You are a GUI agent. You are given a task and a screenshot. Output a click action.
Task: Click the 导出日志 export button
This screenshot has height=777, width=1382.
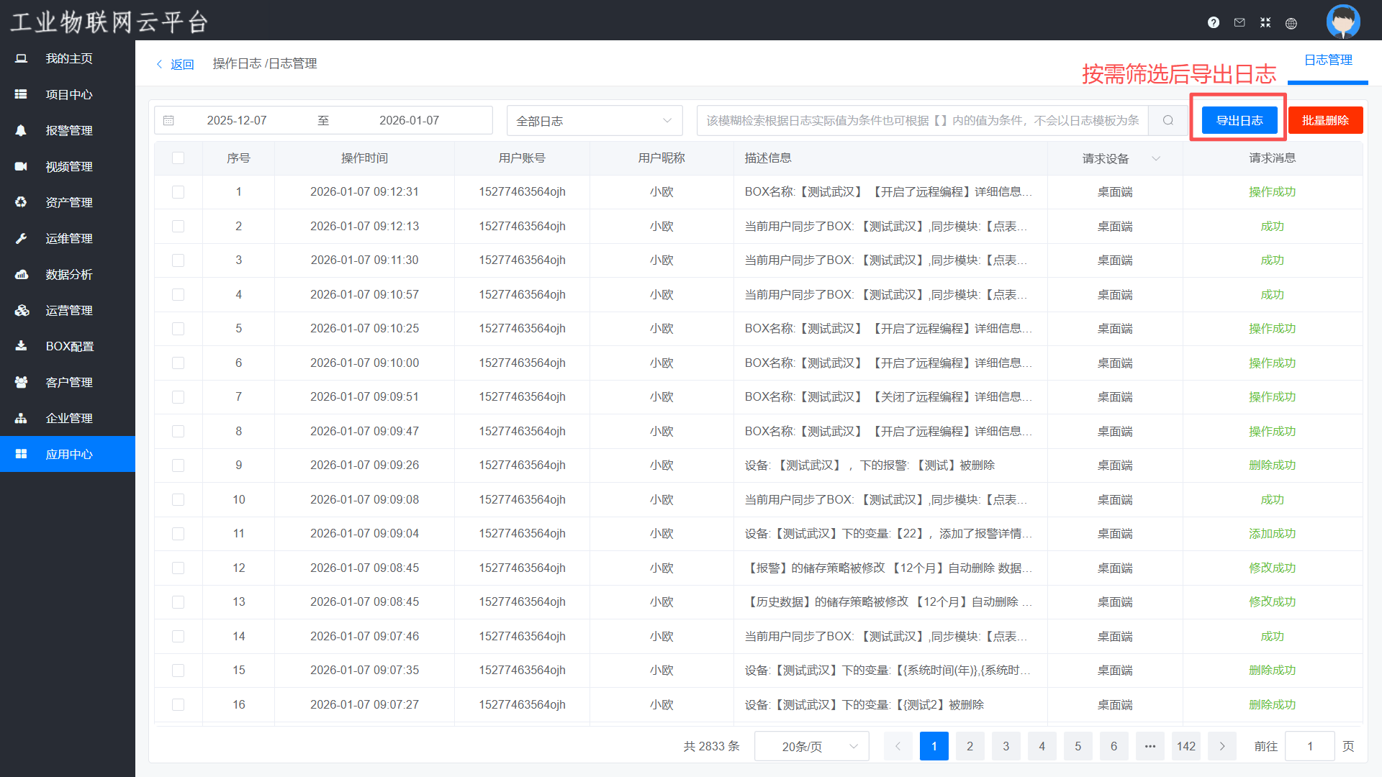click(x=1239, y=120)
